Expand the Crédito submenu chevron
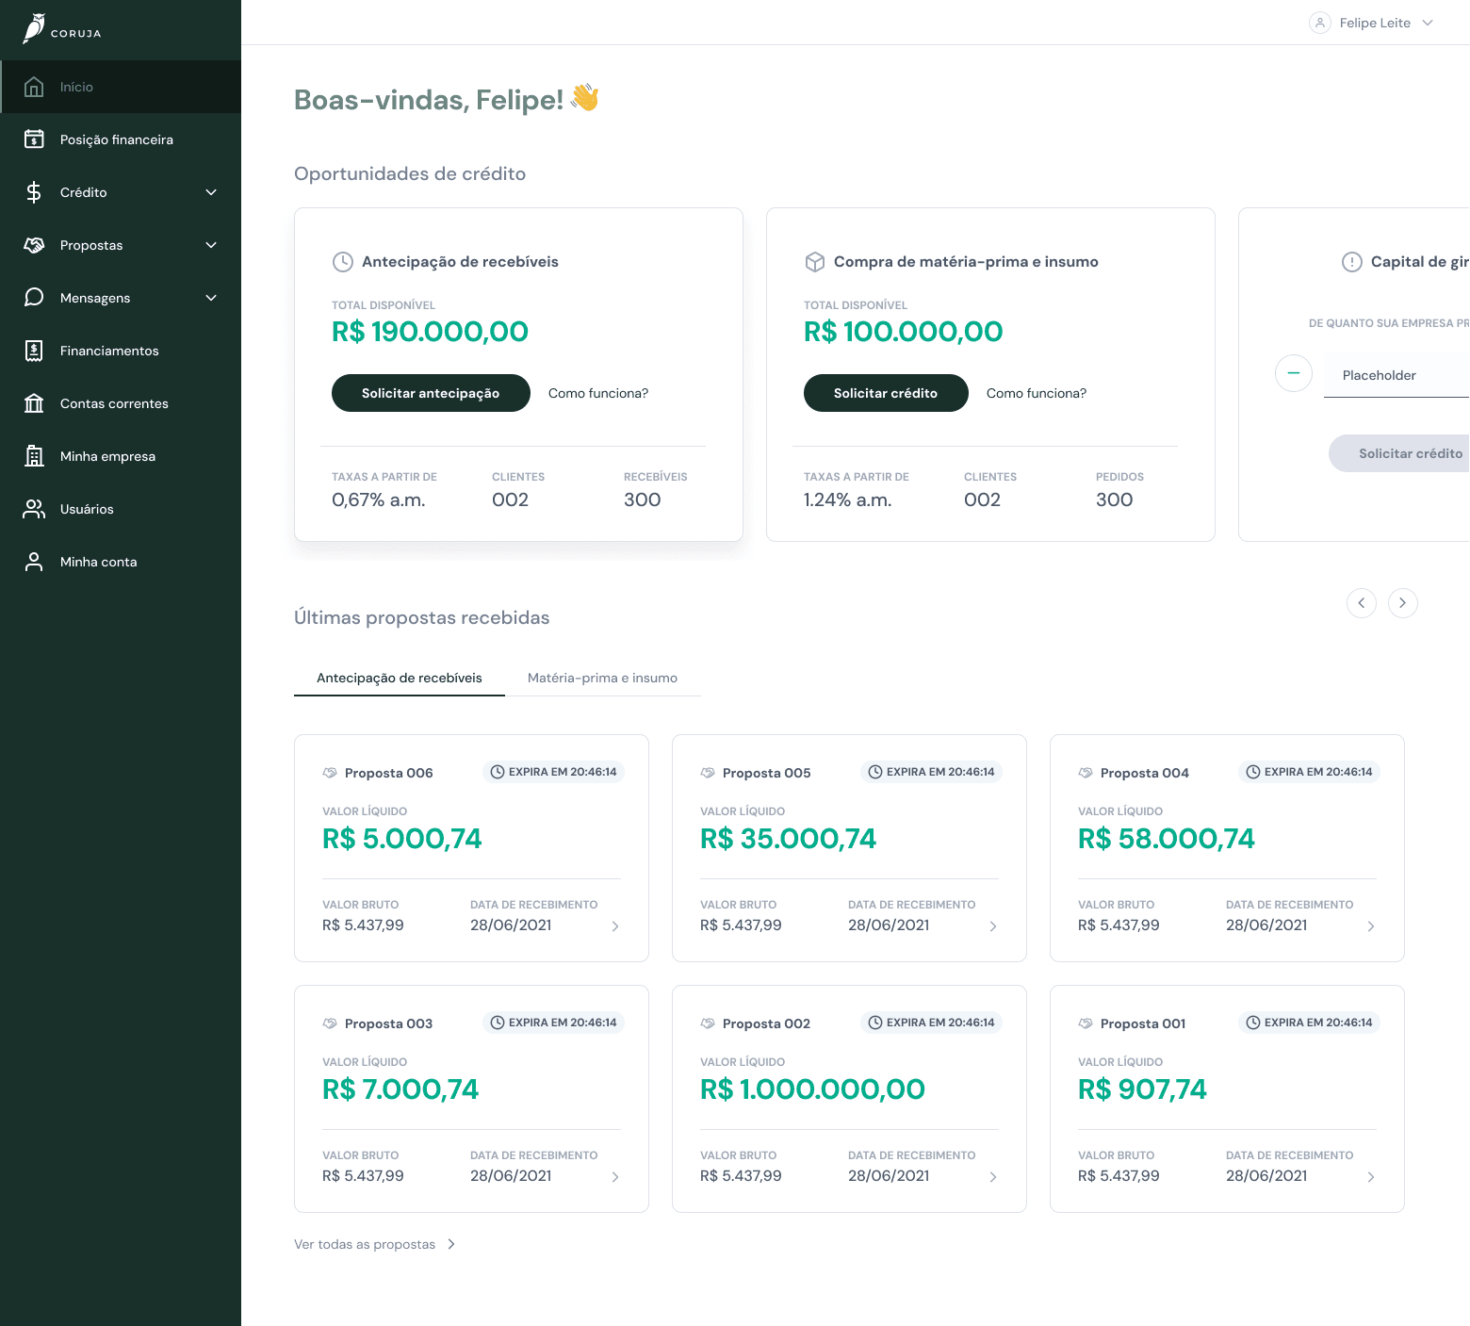 pyautogui.click(x=211, y=192)
